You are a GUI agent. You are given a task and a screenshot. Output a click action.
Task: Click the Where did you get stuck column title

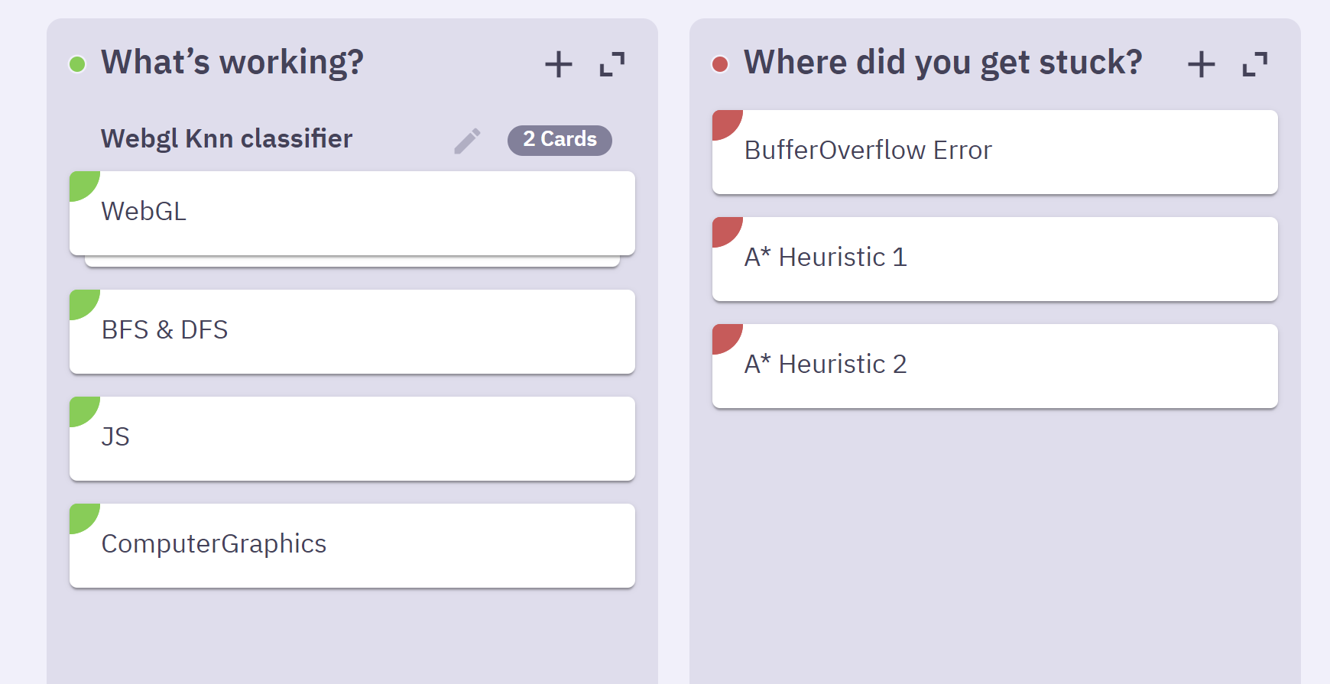pos(942,62)
